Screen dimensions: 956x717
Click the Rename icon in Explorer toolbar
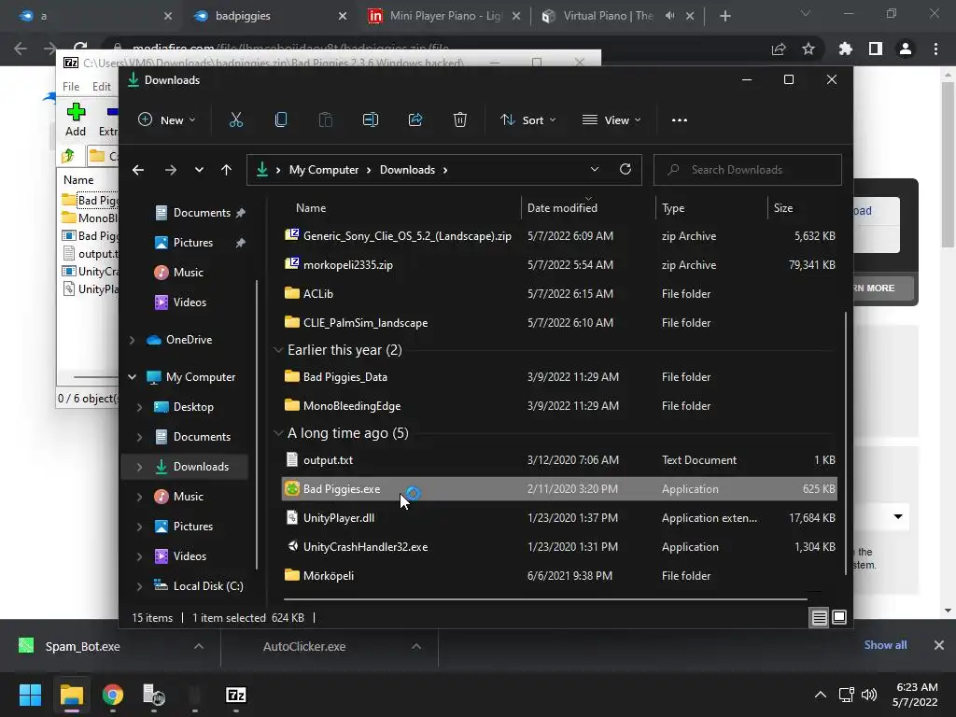click(371, 120)
